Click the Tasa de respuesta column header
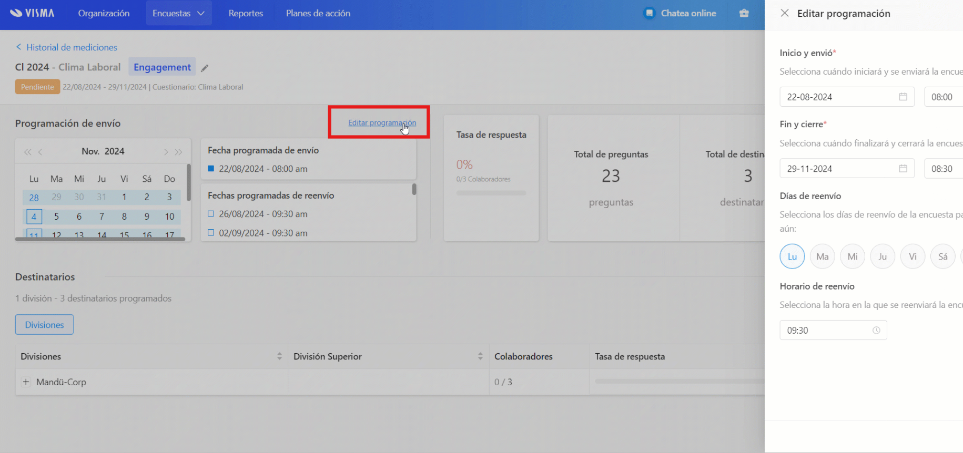 (630, 356)
